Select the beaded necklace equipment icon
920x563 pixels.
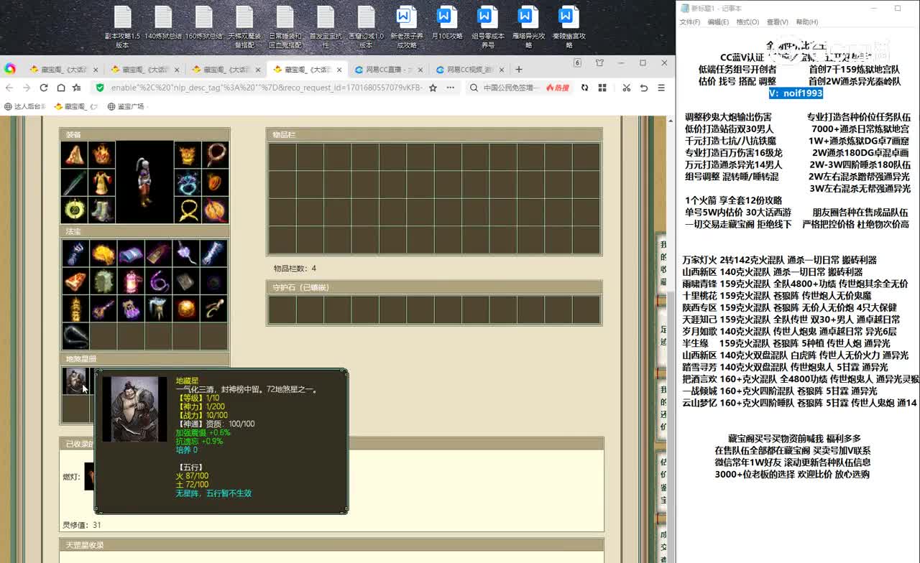click(x=215, y=154)
